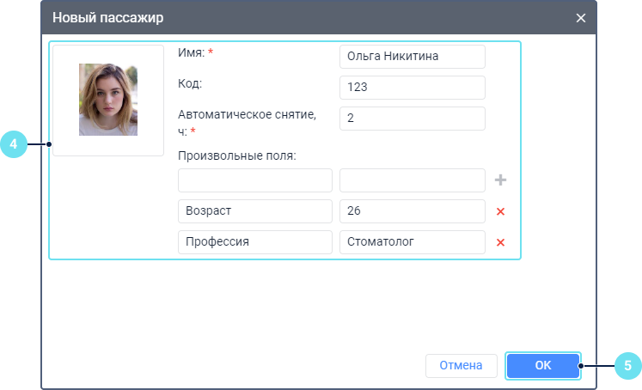Click the Новый пассажир title bar
The width and height of the screenshot is (642, 390).
(x=258, y=17)
